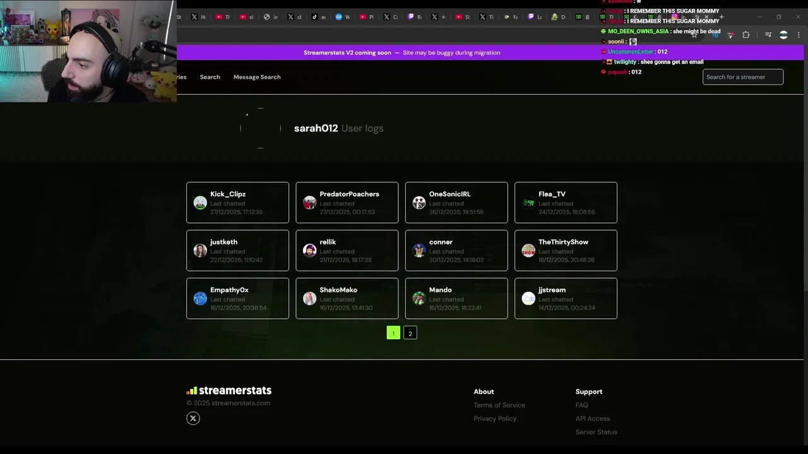The image size is (808, 454).
Task: Click the Mando channel avatar
Action: click(419, 298)
